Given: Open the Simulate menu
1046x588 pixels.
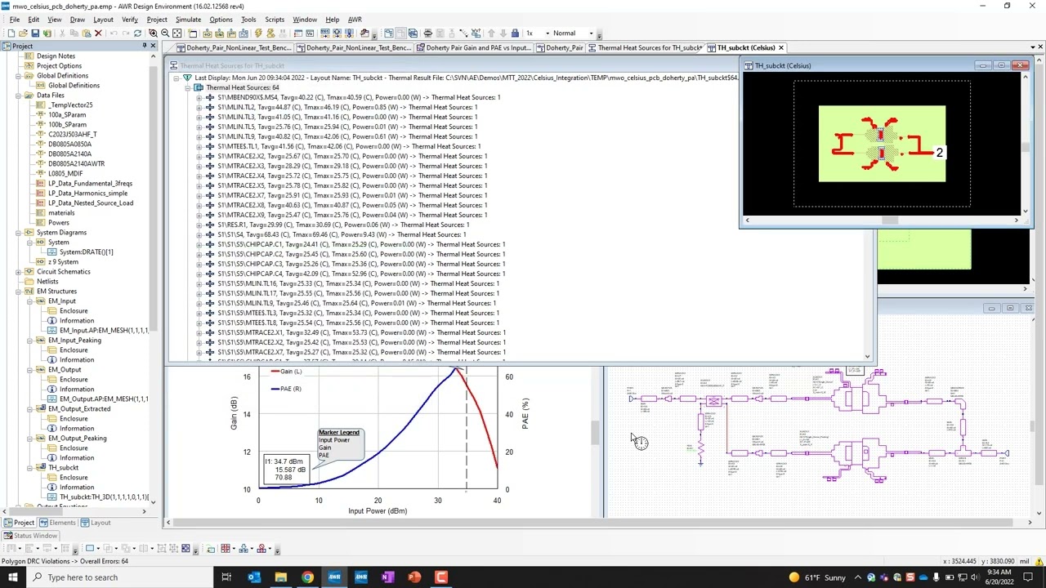Looking at the screenshot, I should 188,20.
